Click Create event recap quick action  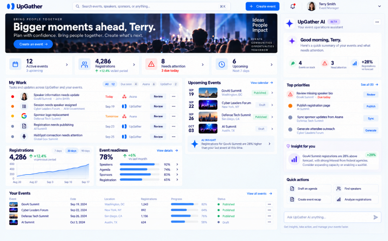pos(309,199)
